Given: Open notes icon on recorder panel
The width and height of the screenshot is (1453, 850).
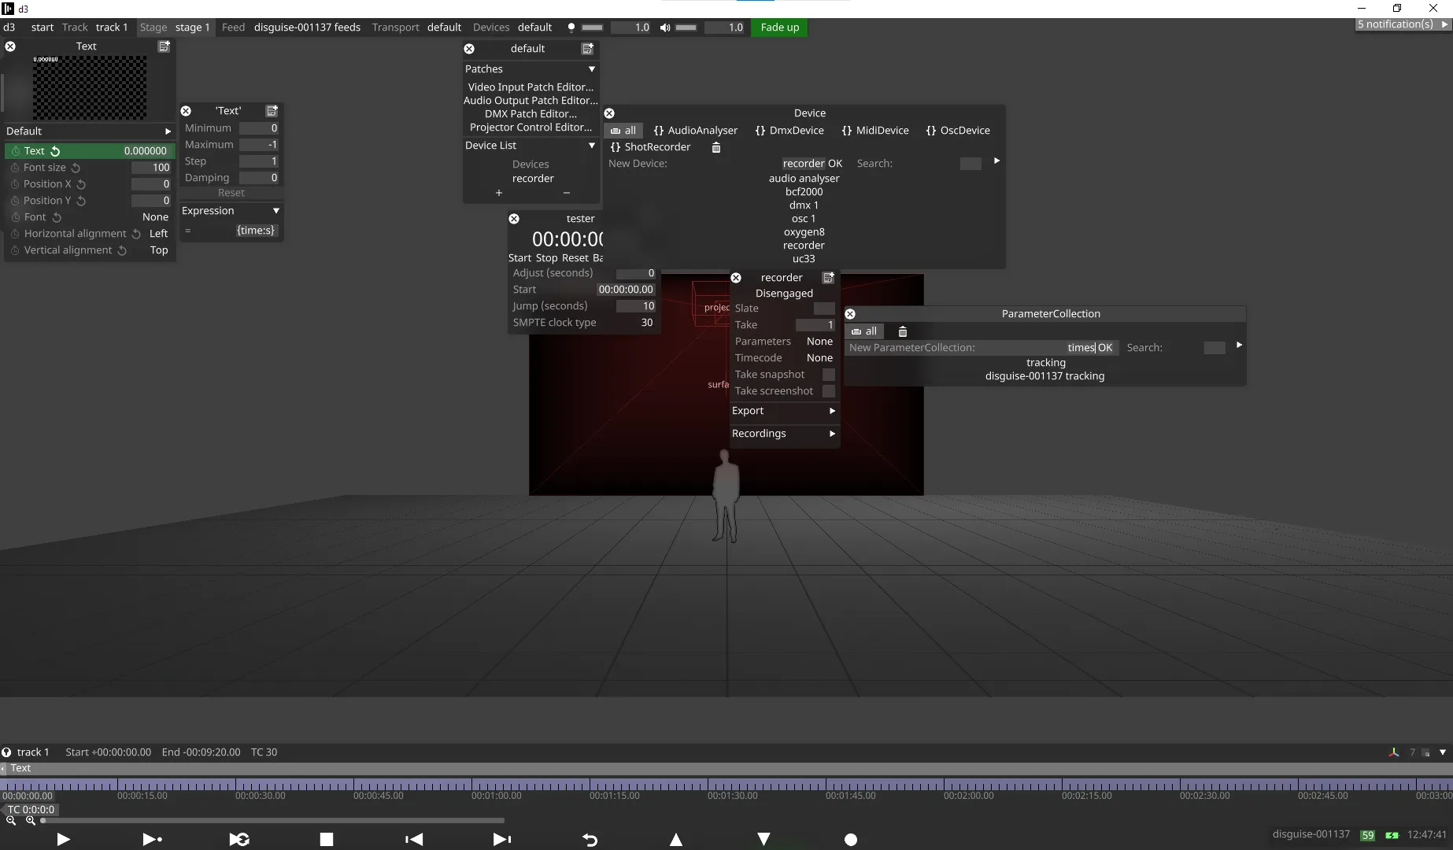Looking at the screenshot, I should coord(828,278).
